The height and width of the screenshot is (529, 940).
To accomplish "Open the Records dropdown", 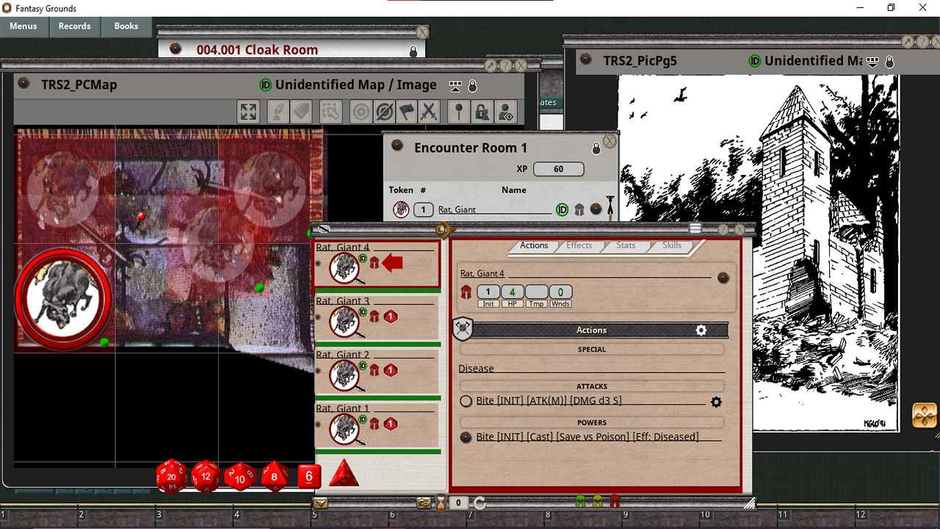I will tap(75, 26).
